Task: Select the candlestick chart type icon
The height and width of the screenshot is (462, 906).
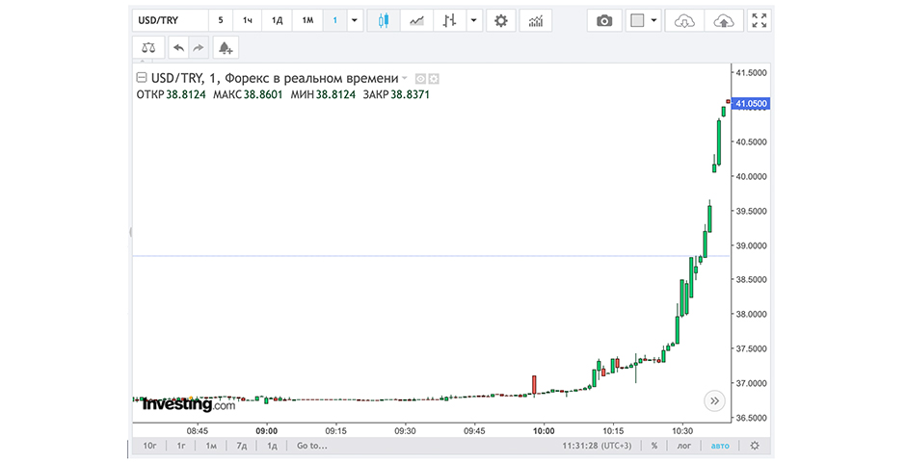Action: pos(383,21)
